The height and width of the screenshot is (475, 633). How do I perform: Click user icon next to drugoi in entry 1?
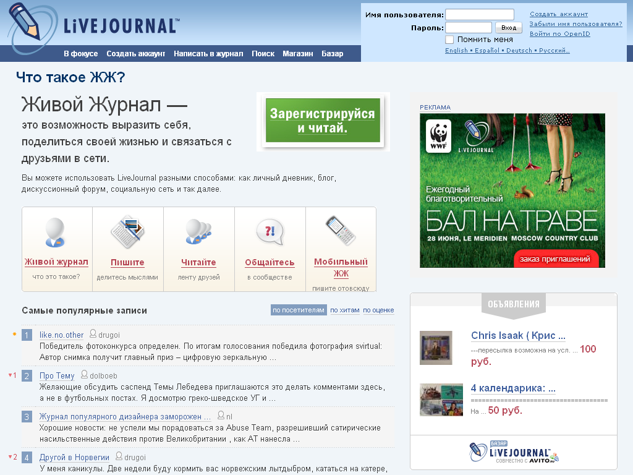93,333
